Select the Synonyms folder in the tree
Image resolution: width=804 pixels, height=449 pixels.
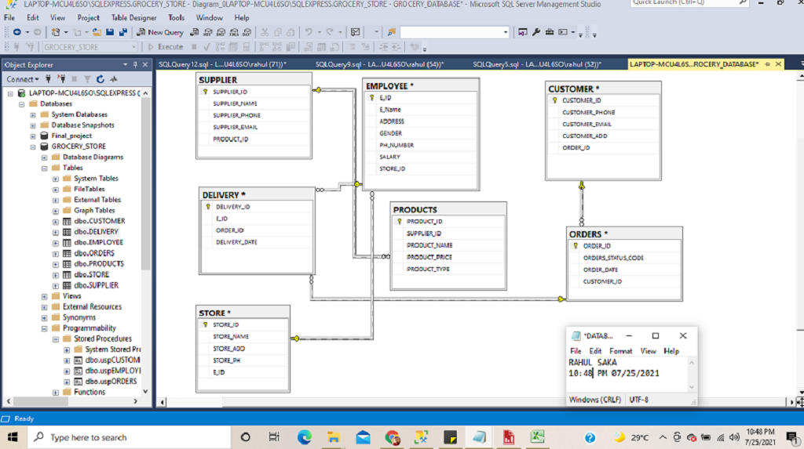(x=79, y=317)
